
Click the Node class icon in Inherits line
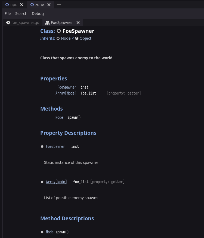tap(58, 38)
